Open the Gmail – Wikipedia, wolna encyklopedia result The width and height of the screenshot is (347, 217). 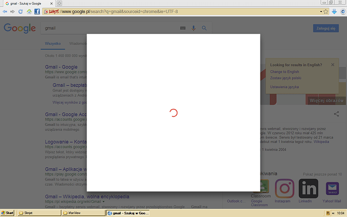click(x=87, y=196)
